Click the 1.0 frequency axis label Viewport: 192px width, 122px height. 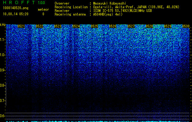[3, 55]
